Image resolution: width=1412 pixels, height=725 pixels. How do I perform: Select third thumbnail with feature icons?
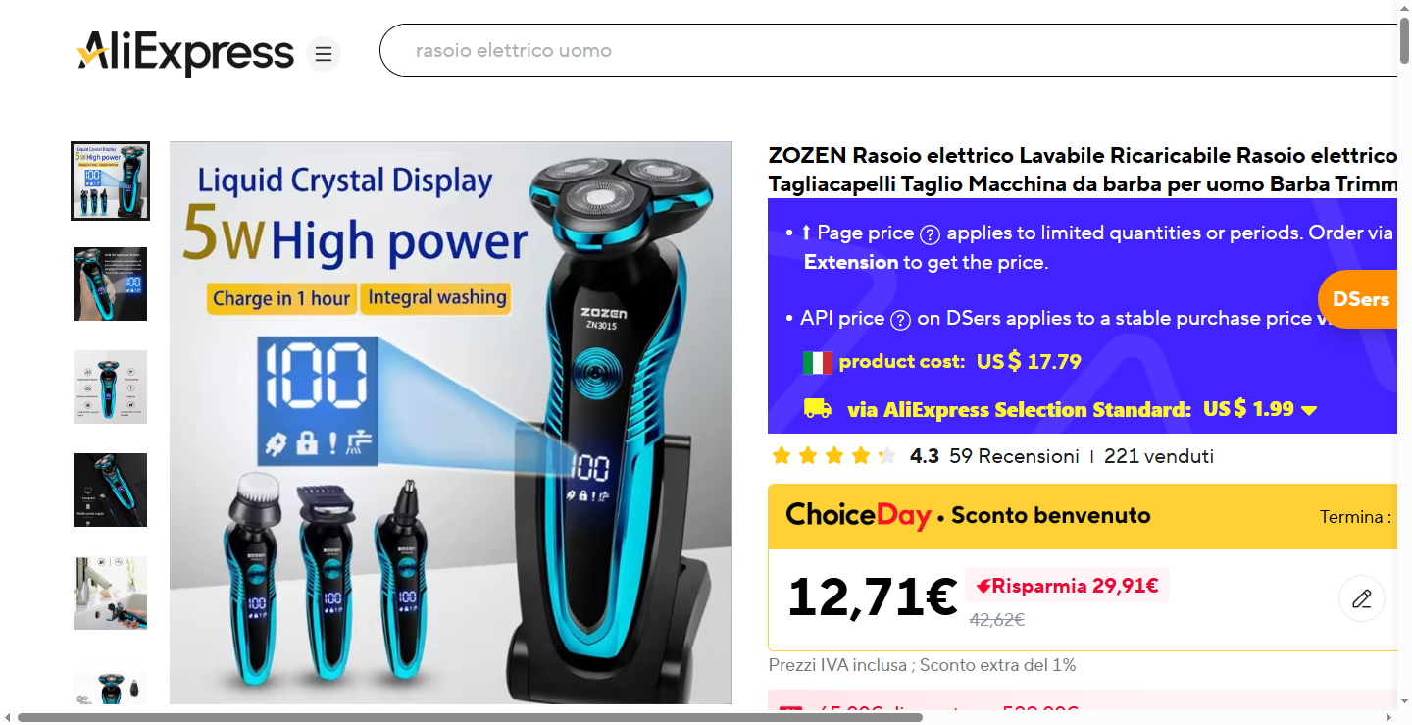(110, 387)
